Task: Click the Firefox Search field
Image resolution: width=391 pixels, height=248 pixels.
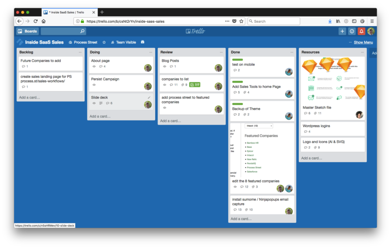Action: [274, 21]
